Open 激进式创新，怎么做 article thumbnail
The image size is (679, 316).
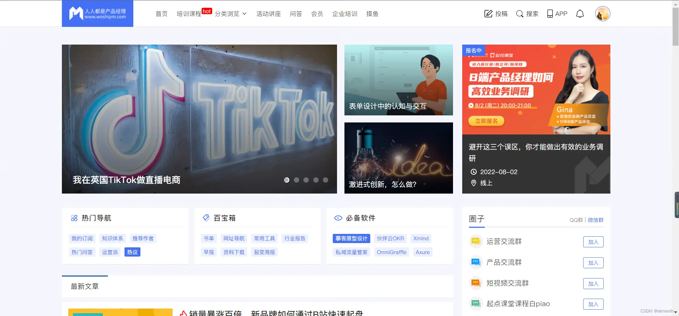pyautogui.click(x=399, y=158)
